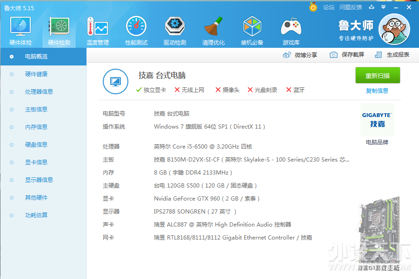
Task: Click the gold medal icon in title bar
Action: click(x=313, y=7)
